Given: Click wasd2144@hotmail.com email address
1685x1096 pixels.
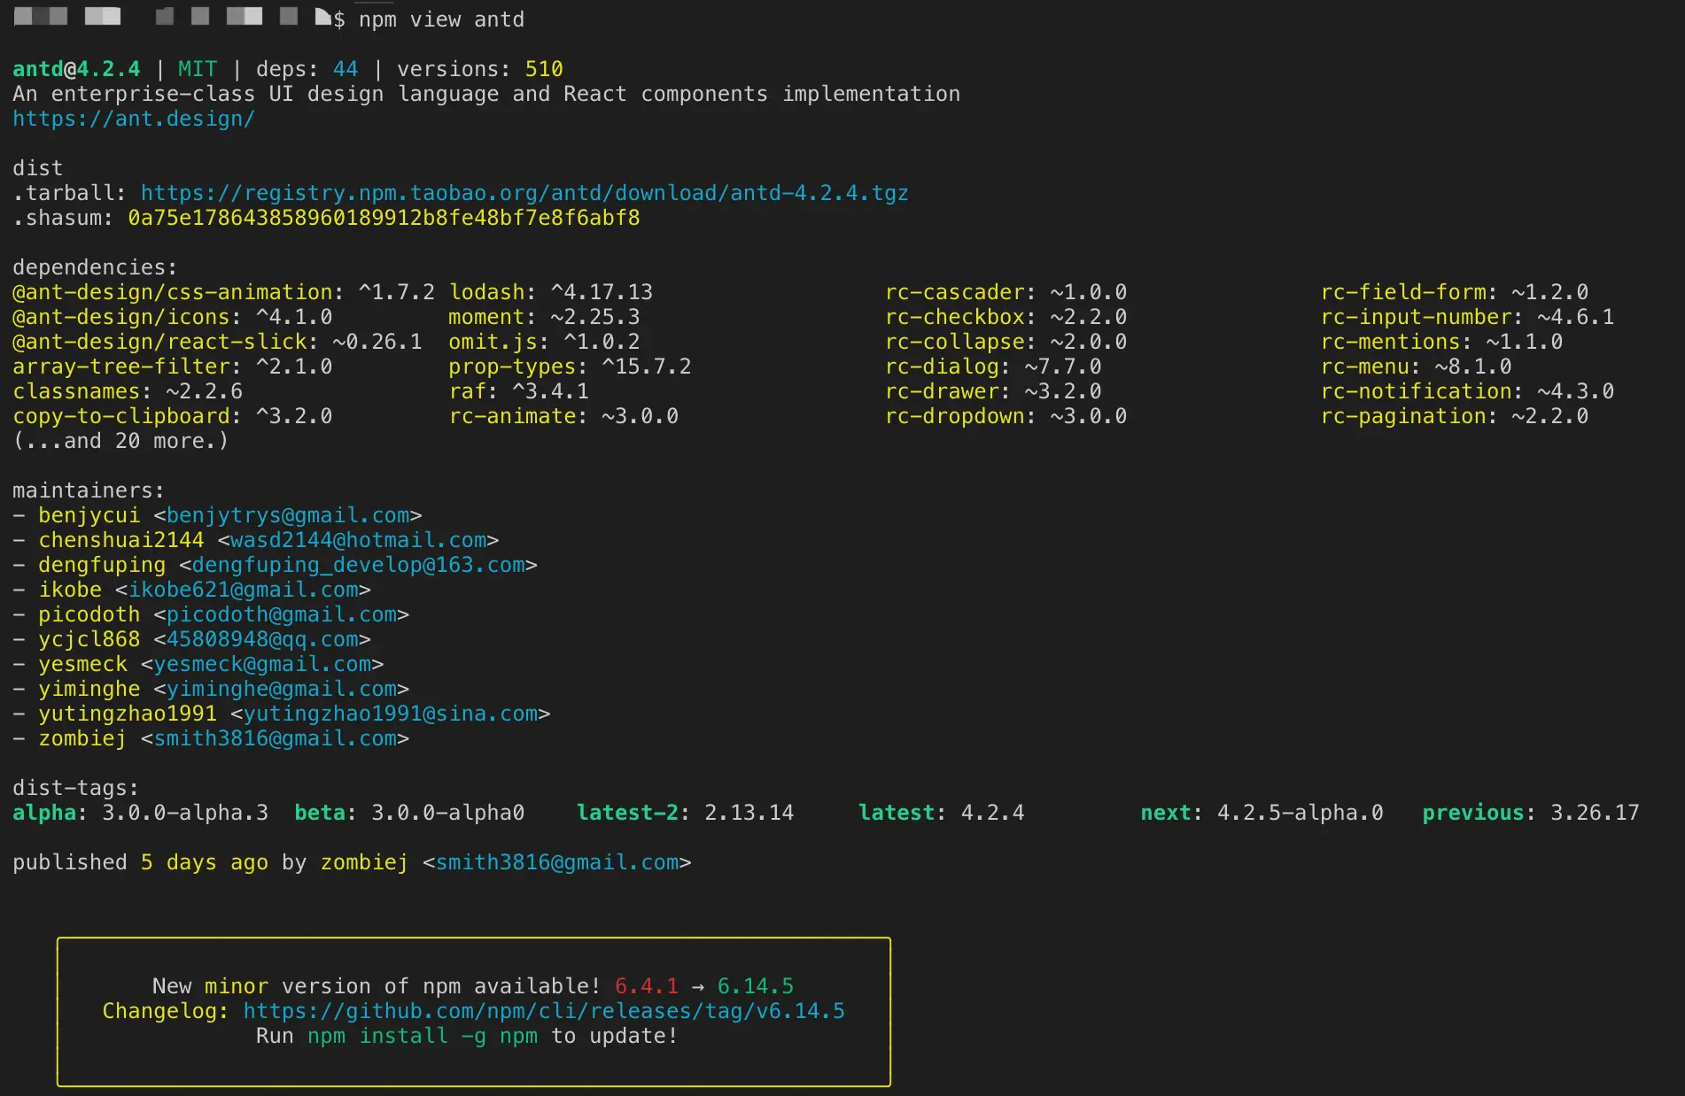Looking at the screenshot, I should click(x=358, y=540).
